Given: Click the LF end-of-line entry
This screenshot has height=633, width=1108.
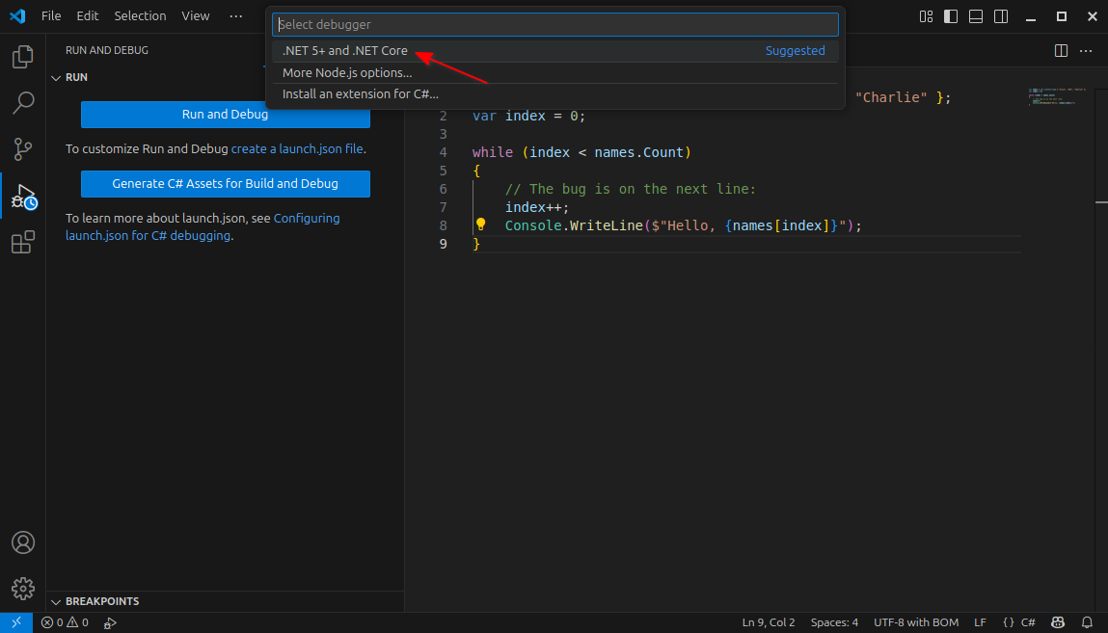Looking at the screenshot, I should click(x=980, y=622).
